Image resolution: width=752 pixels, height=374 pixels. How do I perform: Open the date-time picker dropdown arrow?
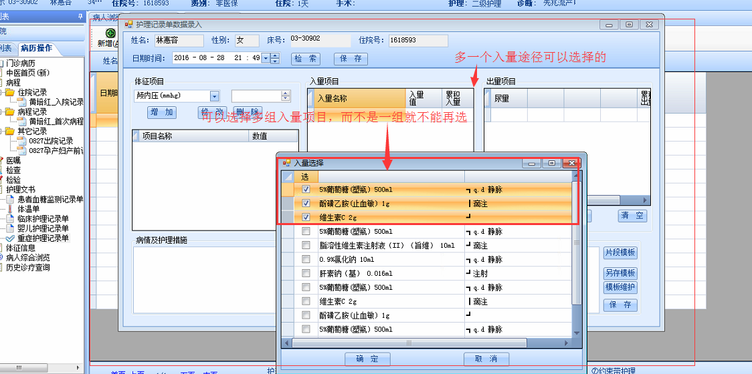pyautogui.click(x=265, y=58)
